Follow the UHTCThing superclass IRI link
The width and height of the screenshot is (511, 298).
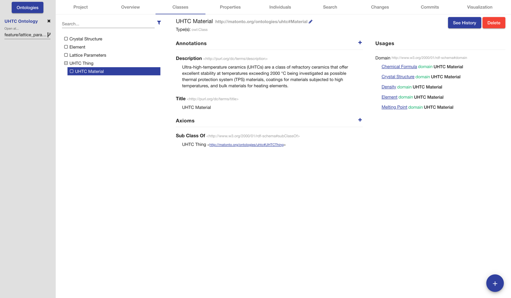tap(246, 145)
